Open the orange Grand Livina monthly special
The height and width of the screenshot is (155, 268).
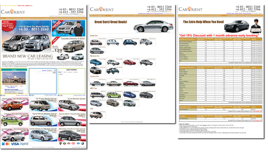tap(15, 104)
